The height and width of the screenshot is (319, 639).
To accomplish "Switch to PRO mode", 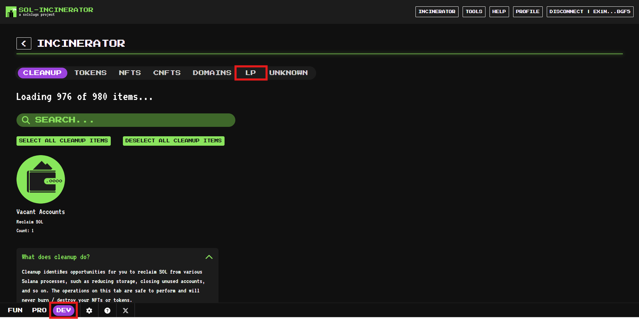I will coord(39,310).
